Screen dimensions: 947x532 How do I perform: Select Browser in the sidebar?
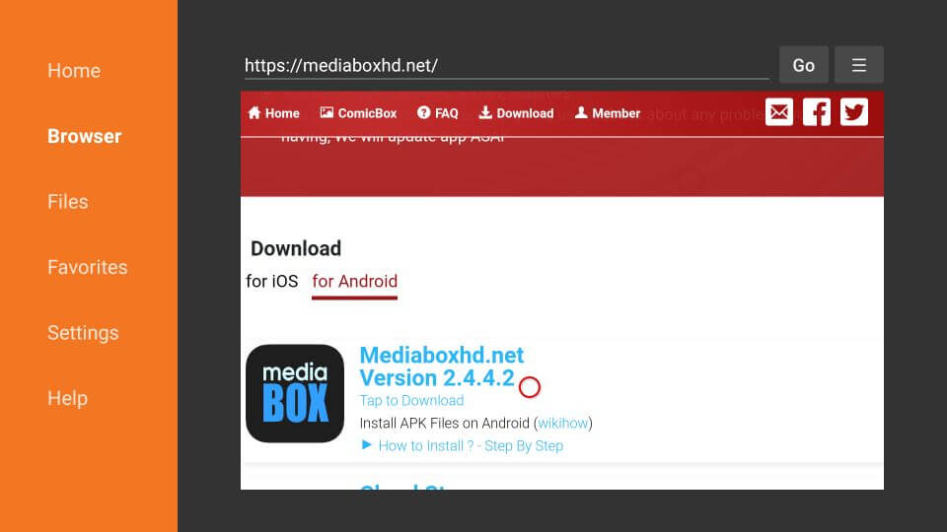pos(85,136)
